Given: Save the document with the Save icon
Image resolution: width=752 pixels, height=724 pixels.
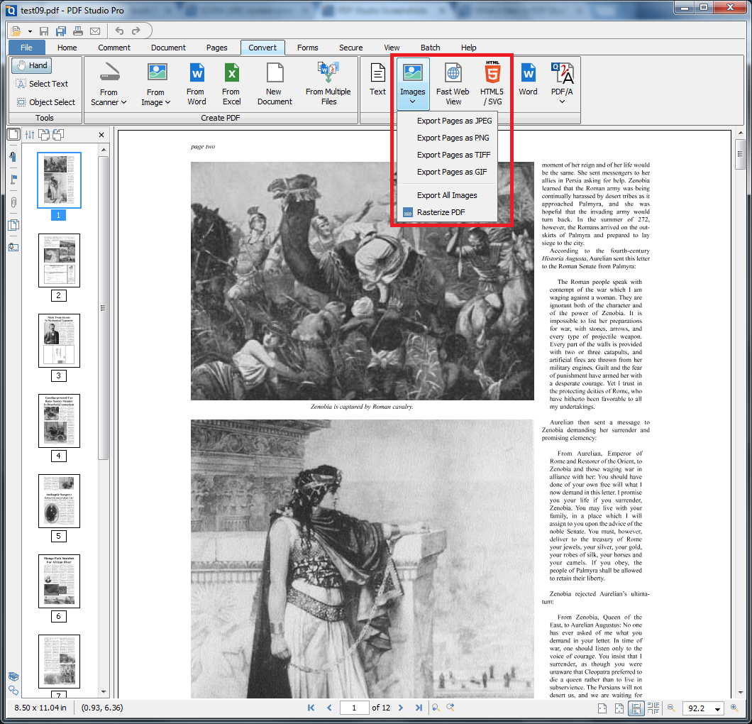Looking at the screenshot, I should click(44, 31).
